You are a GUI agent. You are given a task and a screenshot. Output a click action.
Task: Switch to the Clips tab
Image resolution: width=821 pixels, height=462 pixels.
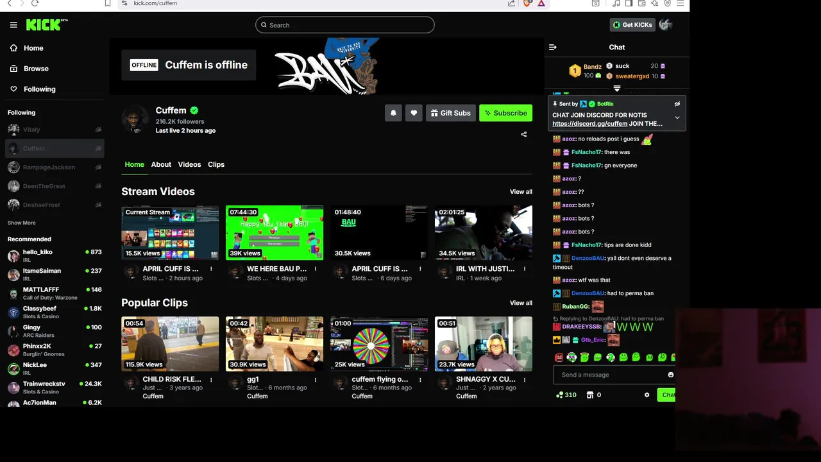pos(216,164)
